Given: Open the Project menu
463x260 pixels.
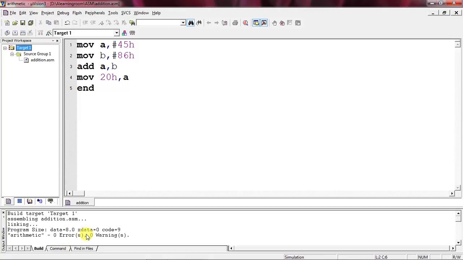Looking at the screenshot, I should point(47,13).
